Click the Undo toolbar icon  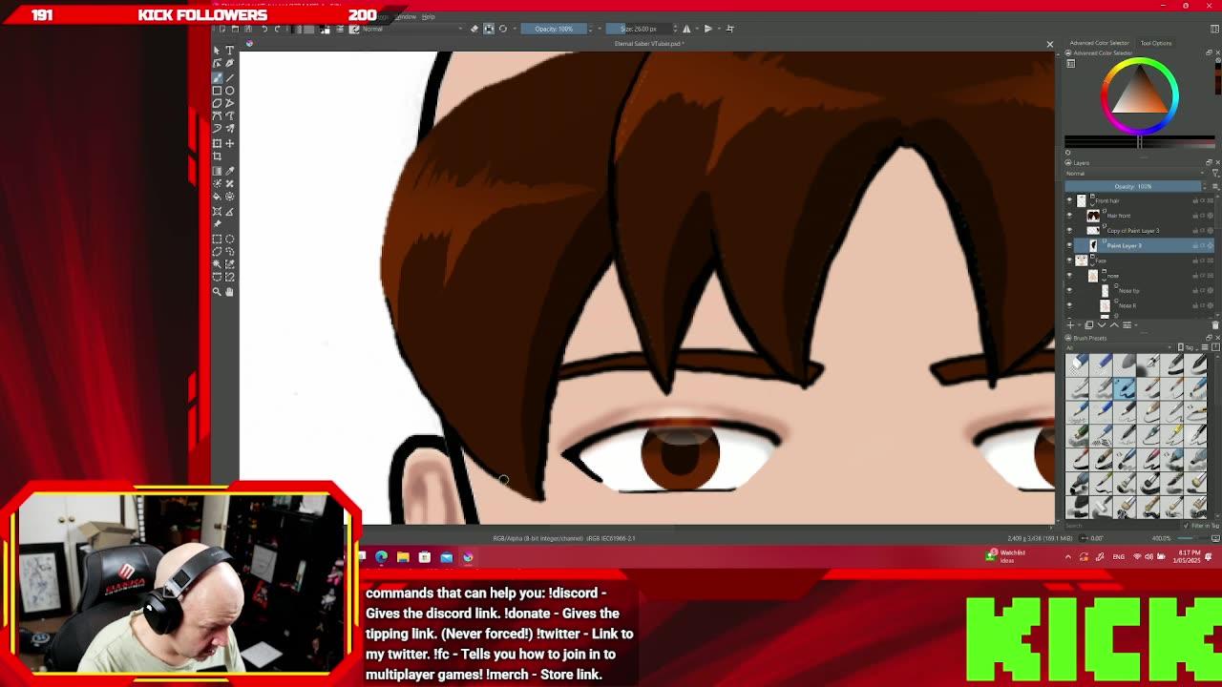[264, 29]
